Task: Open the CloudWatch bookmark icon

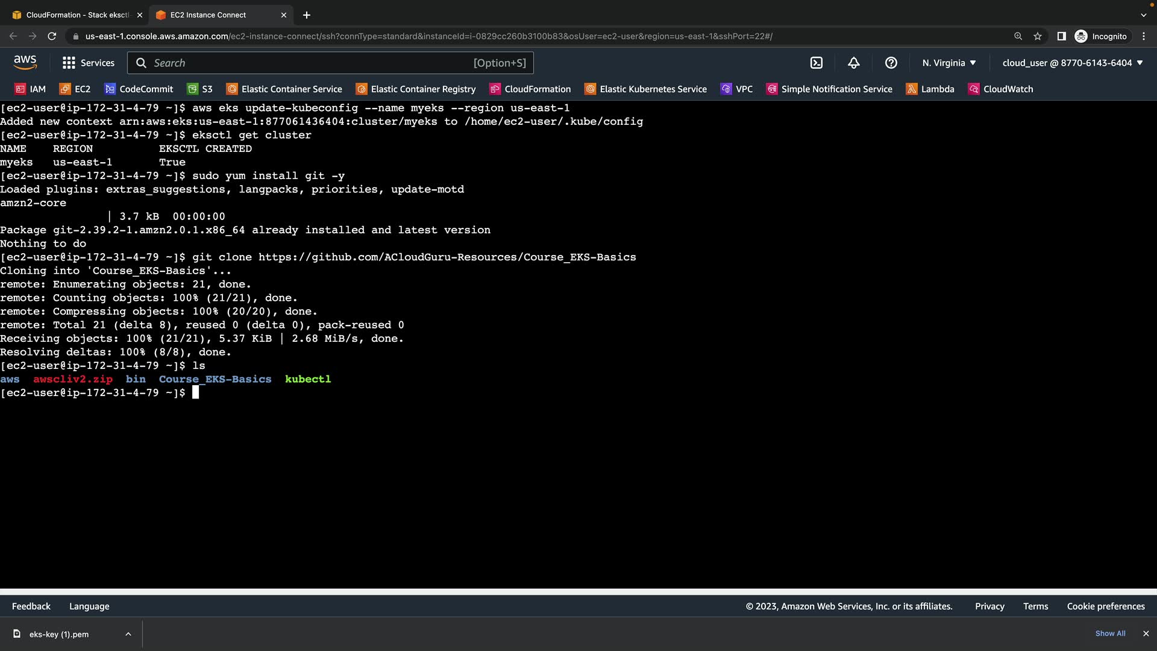Action: pyautogui.click(x=974, y=89)
